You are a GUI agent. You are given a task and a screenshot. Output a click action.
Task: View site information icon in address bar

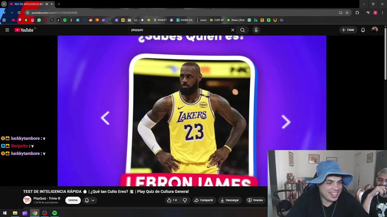tap(27, 13)
